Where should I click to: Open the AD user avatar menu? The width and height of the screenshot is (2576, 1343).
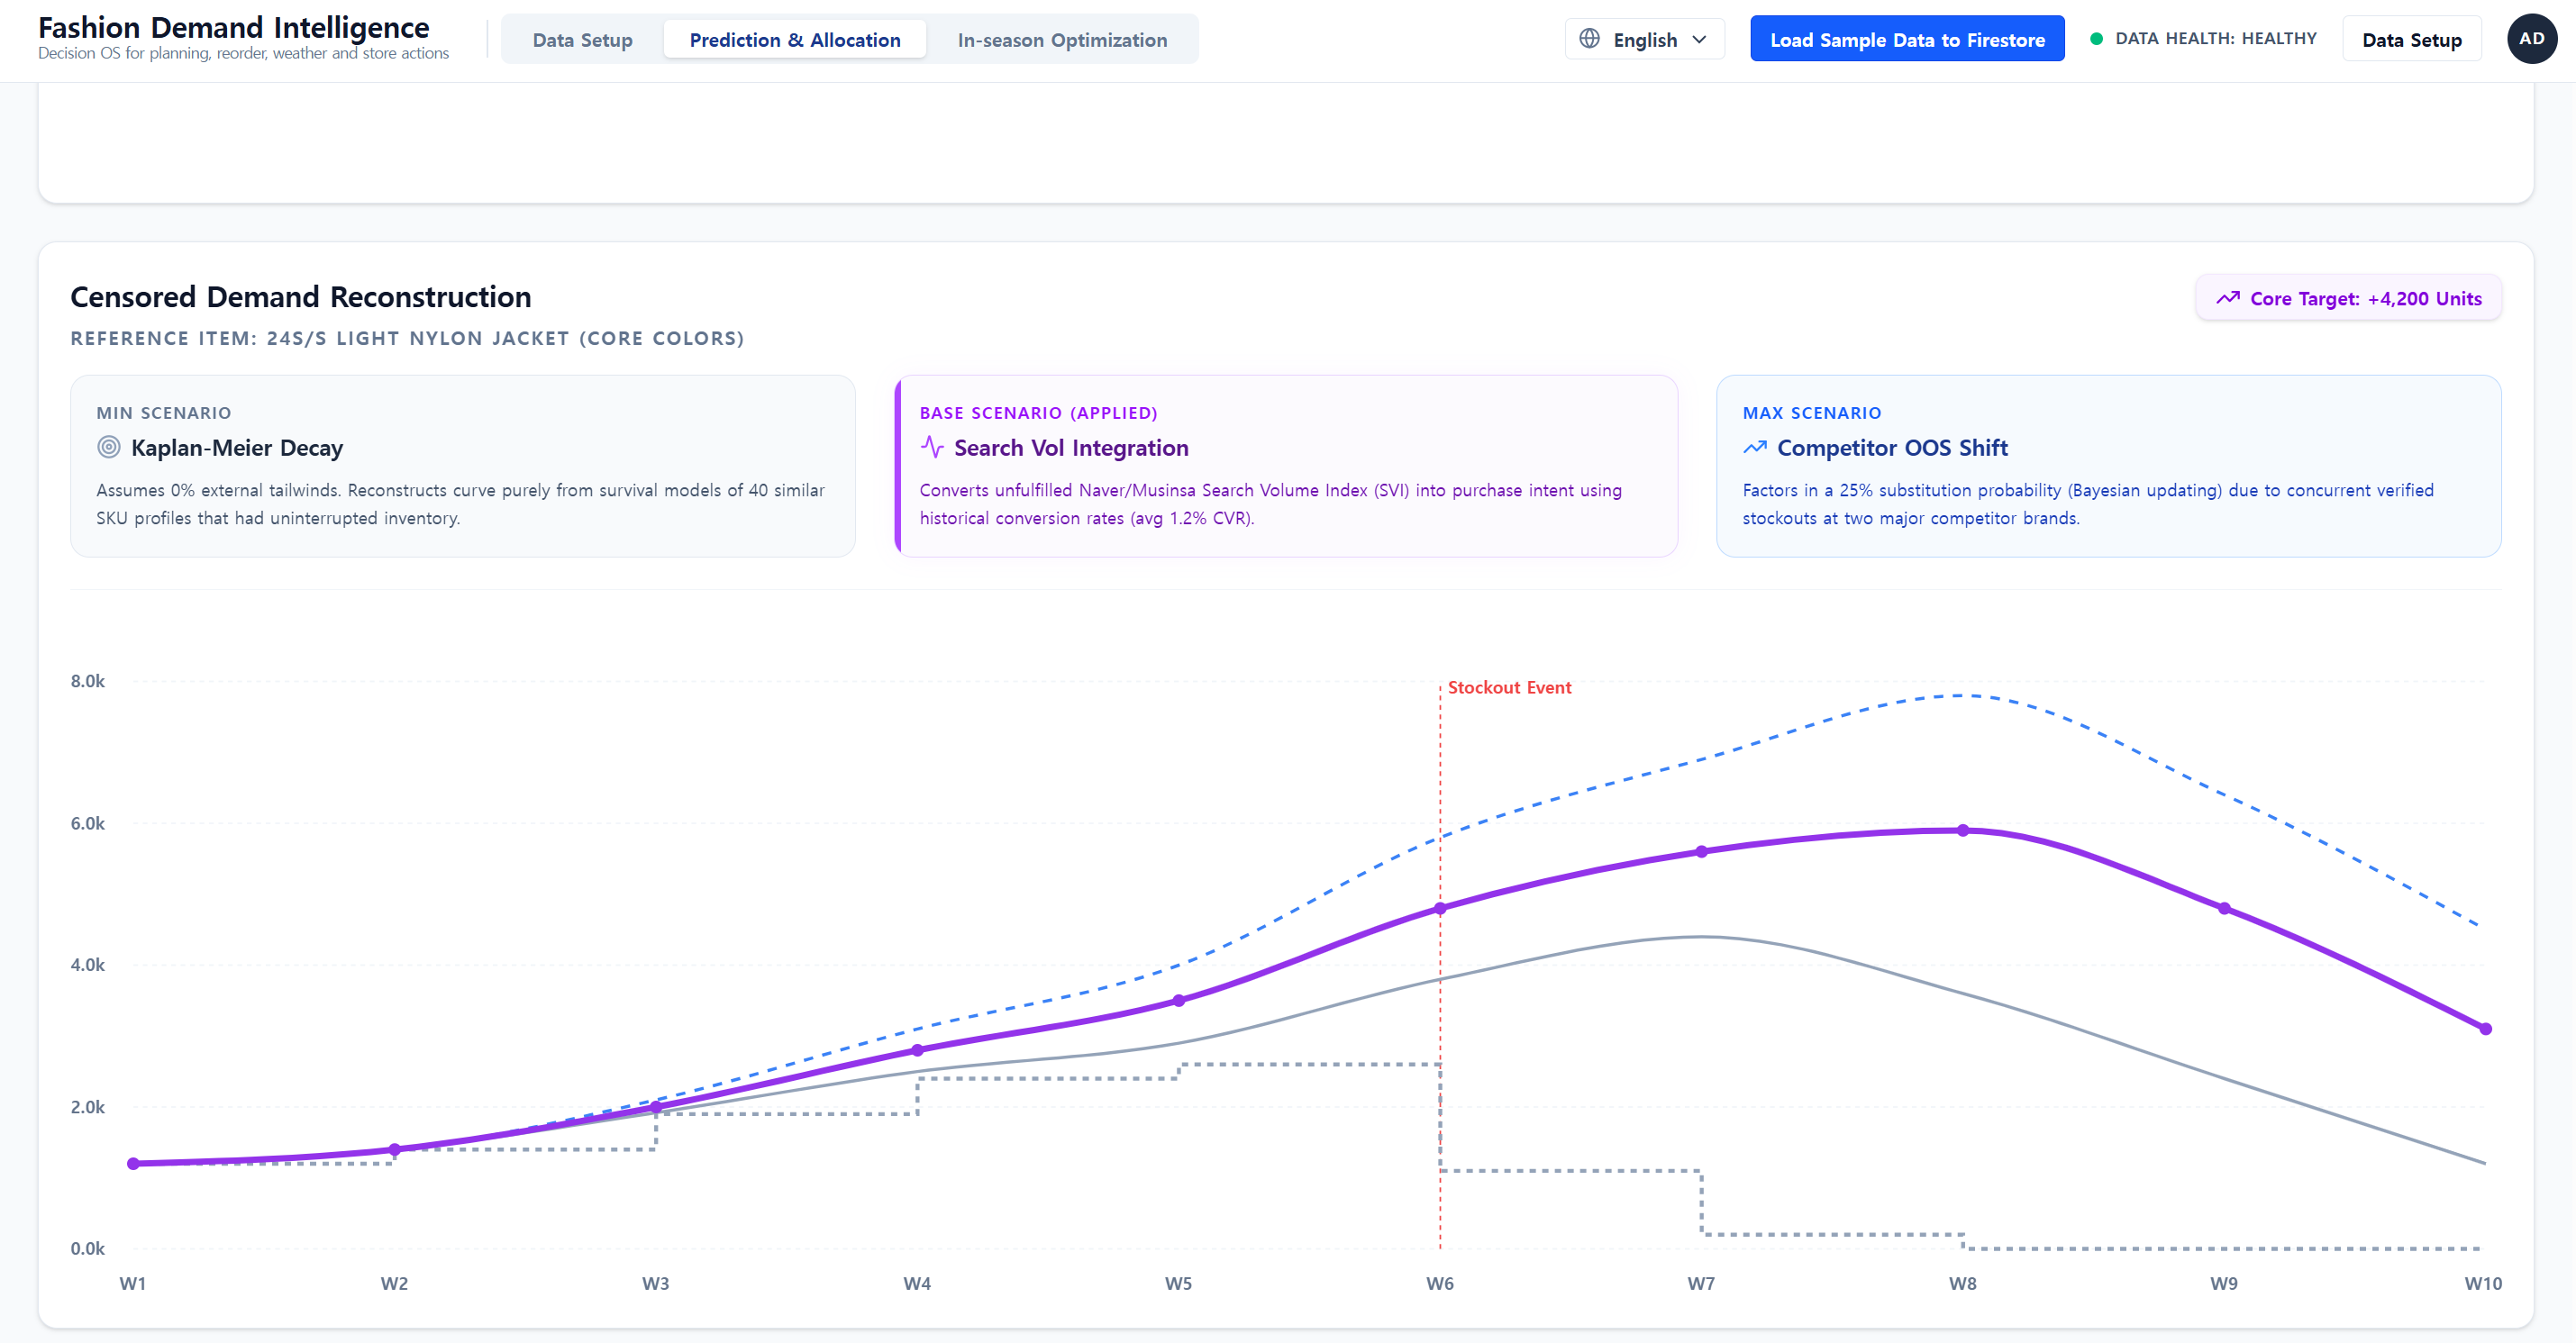click(2532, 39)
